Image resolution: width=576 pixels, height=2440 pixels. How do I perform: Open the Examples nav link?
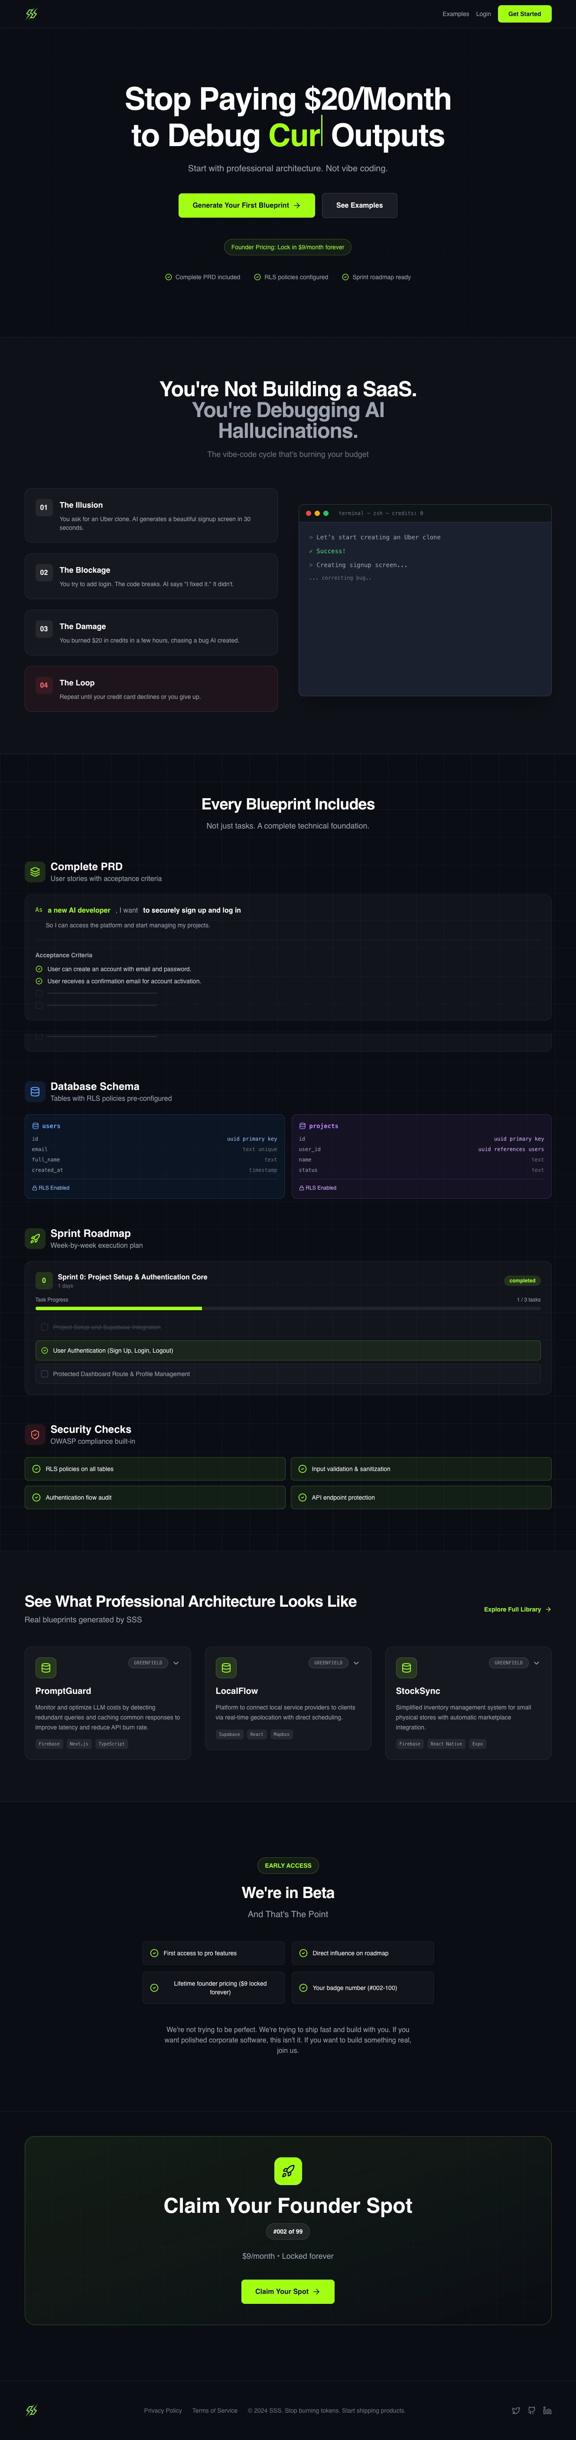coord(456,14)
